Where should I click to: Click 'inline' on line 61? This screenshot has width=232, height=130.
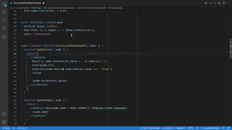pos(37,73)
